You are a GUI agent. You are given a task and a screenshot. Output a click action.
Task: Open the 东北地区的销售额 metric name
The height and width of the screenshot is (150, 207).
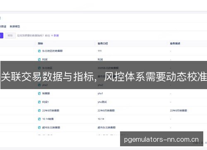(x=52, y=51)
